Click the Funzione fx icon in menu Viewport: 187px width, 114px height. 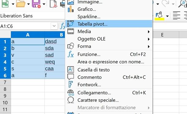tap(71, 54)
